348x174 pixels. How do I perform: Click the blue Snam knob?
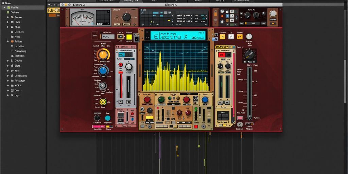pos(205,100)
